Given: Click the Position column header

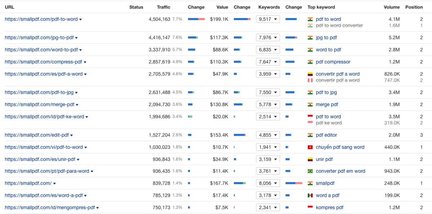Looking at the screenshot, I should 414,7.
